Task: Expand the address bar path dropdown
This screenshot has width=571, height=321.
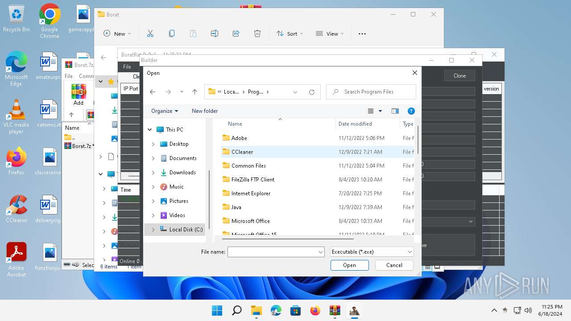Action: coord(295,92)
